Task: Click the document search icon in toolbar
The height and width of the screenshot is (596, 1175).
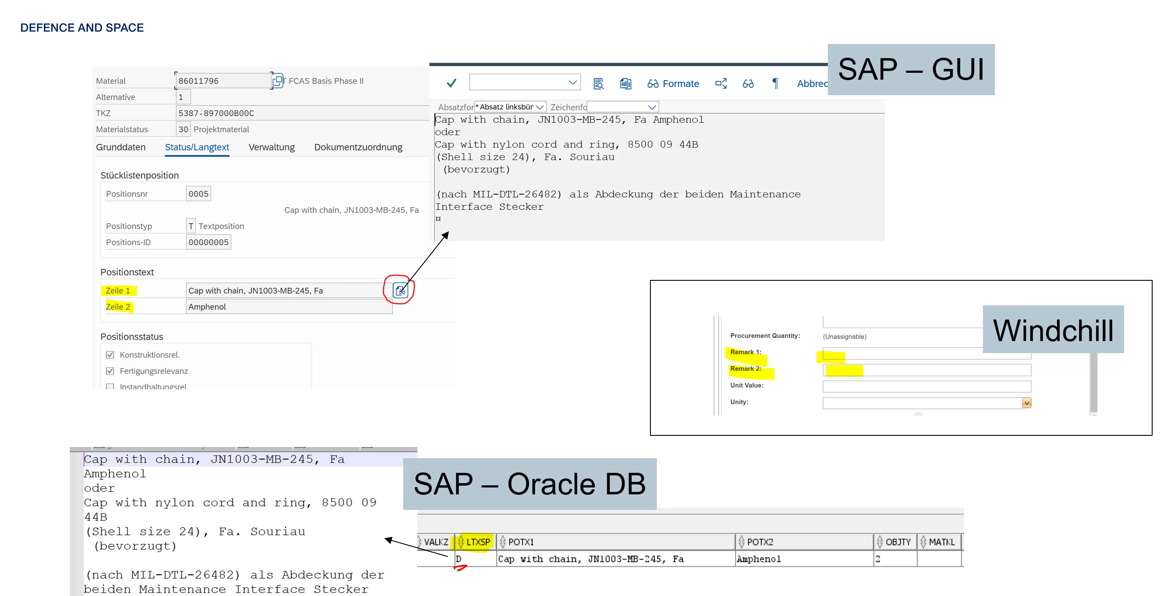Action: [598, 84]
